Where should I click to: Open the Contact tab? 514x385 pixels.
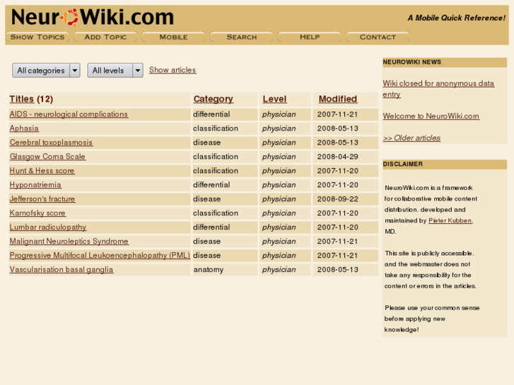(378, 37)
